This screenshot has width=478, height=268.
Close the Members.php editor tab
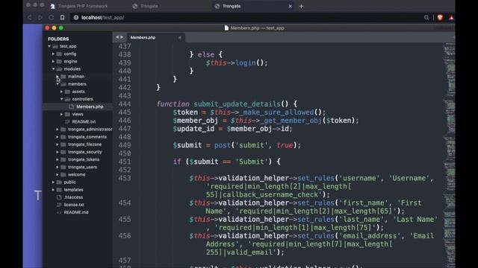tap(180, 38)
